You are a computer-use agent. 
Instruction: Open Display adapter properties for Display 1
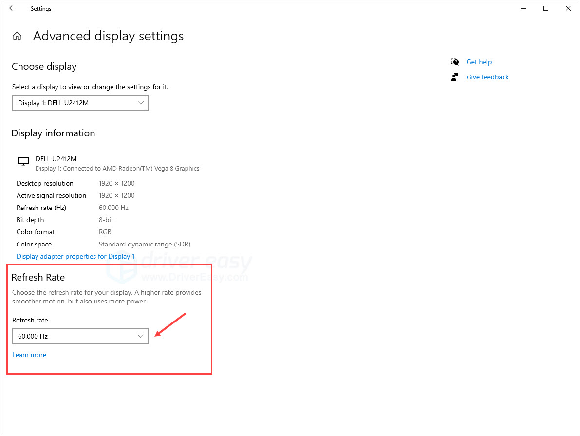coord(75,256)
